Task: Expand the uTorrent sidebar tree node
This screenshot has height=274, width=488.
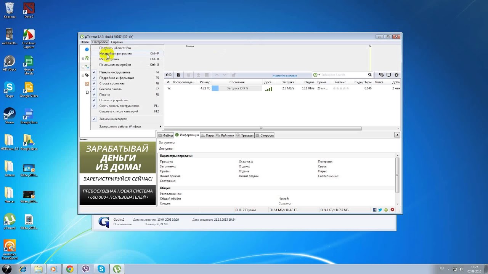Action: point(83,58)
